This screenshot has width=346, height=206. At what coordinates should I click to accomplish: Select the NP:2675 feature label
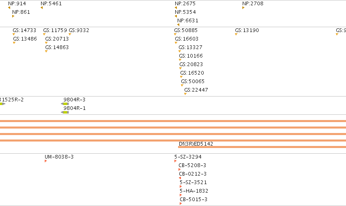coord(185,4)
